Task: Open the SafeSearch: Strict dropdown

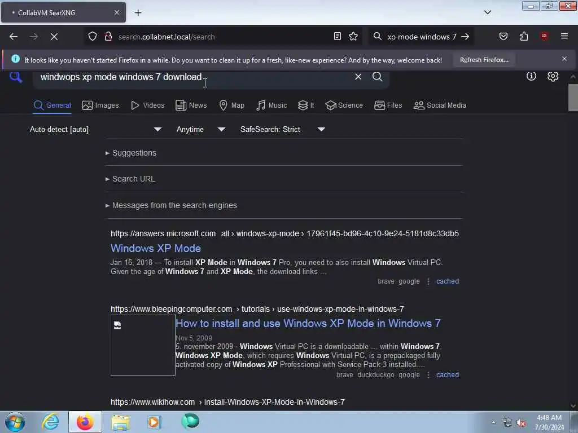Action: tap(282, 129)
